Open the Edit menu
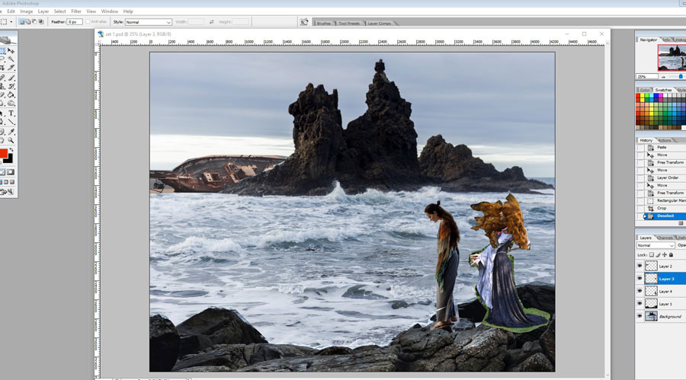 [x=11, y=11]
